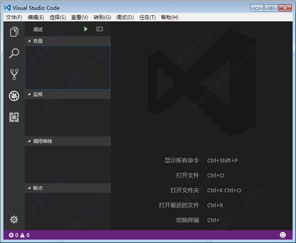This screenshot has width=296, height=243.
Task: Click inside the empty 变量 variables list
Action: tap(68, 67)
